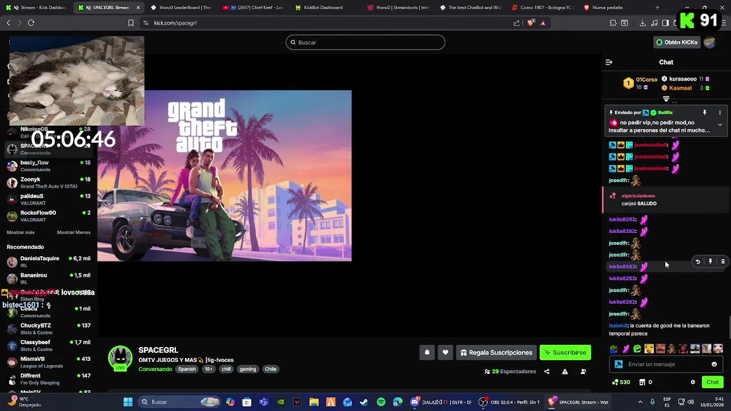Pin the hovered chat message

[710, 262]
